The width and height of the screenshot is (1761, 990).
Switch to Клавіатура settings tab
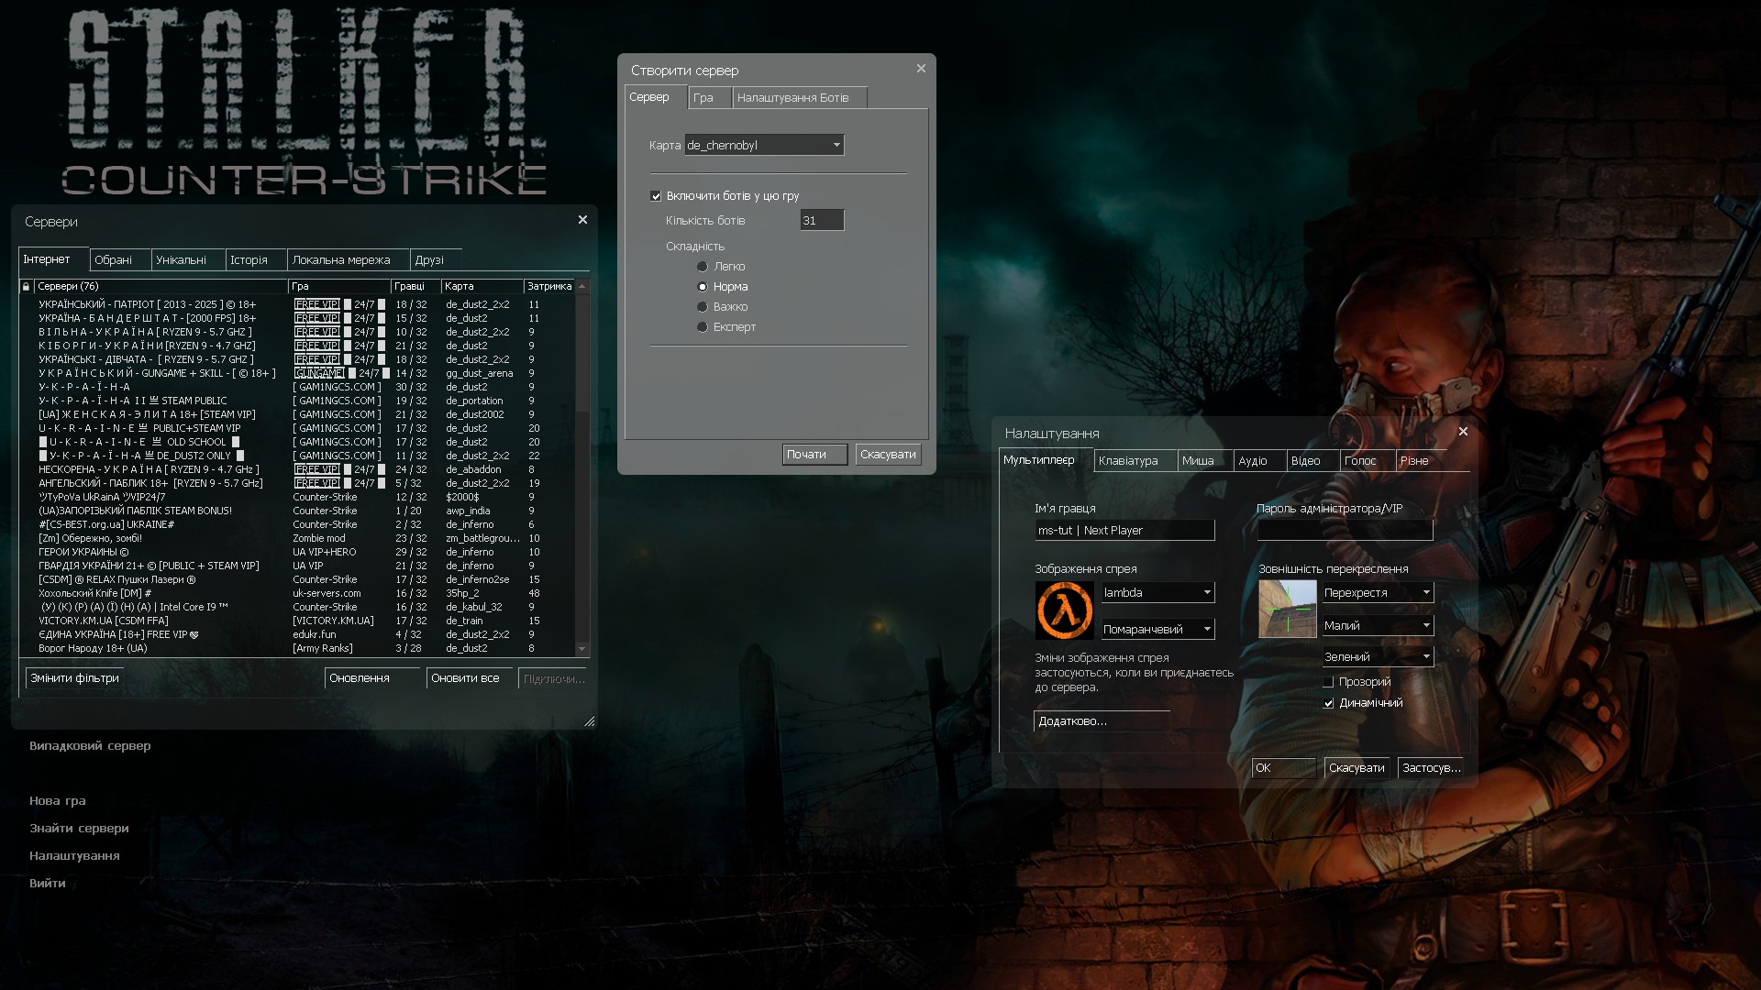pos(1135,461)
